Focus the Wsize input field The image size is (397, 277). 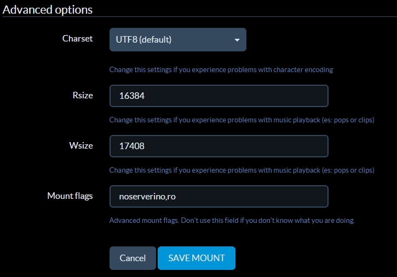[218, 146]
